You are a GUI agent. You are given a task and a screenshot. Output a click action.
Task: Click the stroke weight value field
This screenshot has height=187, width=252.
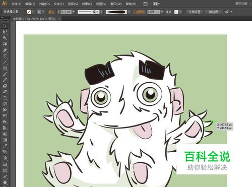click(66, 12)
